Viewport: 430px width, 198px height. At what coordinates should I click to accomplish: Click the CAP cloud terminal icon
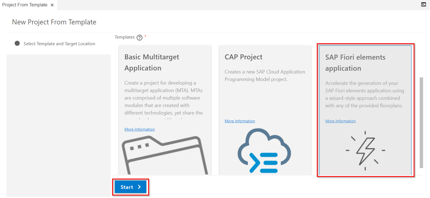click(264, 151)
